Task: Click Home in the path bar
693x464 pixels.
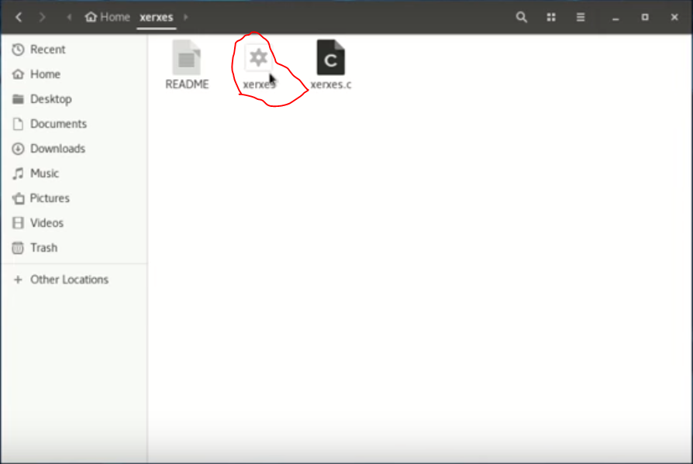Action: (x=108, y=17)
